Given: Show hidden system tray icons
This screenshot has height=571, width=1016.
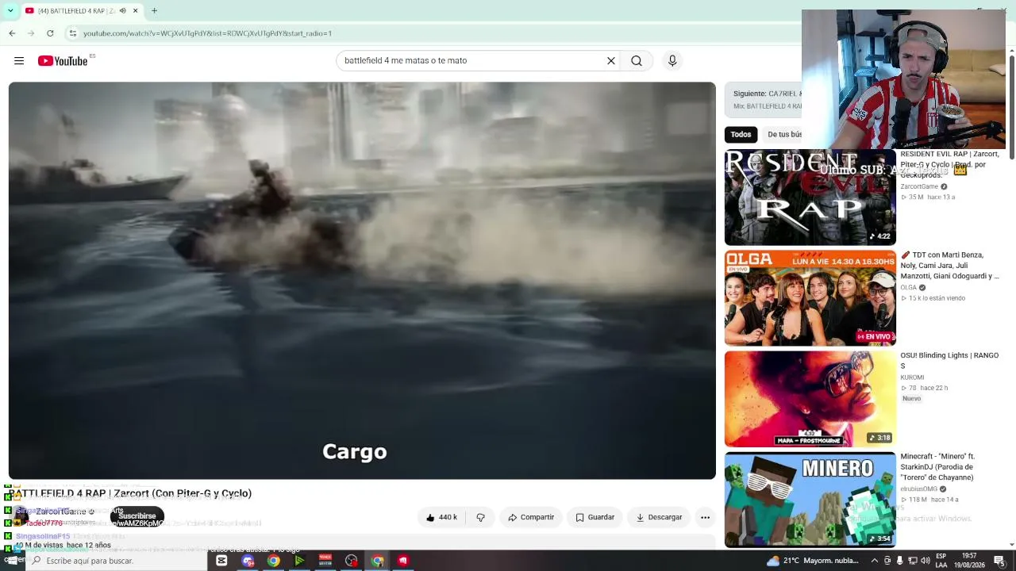Looking at the screenshot, I should [875, 561].
